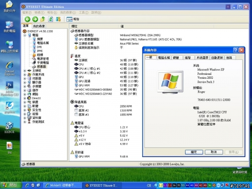
Task: Expand the 顯示器 tree node
Action: coord(25,82)
